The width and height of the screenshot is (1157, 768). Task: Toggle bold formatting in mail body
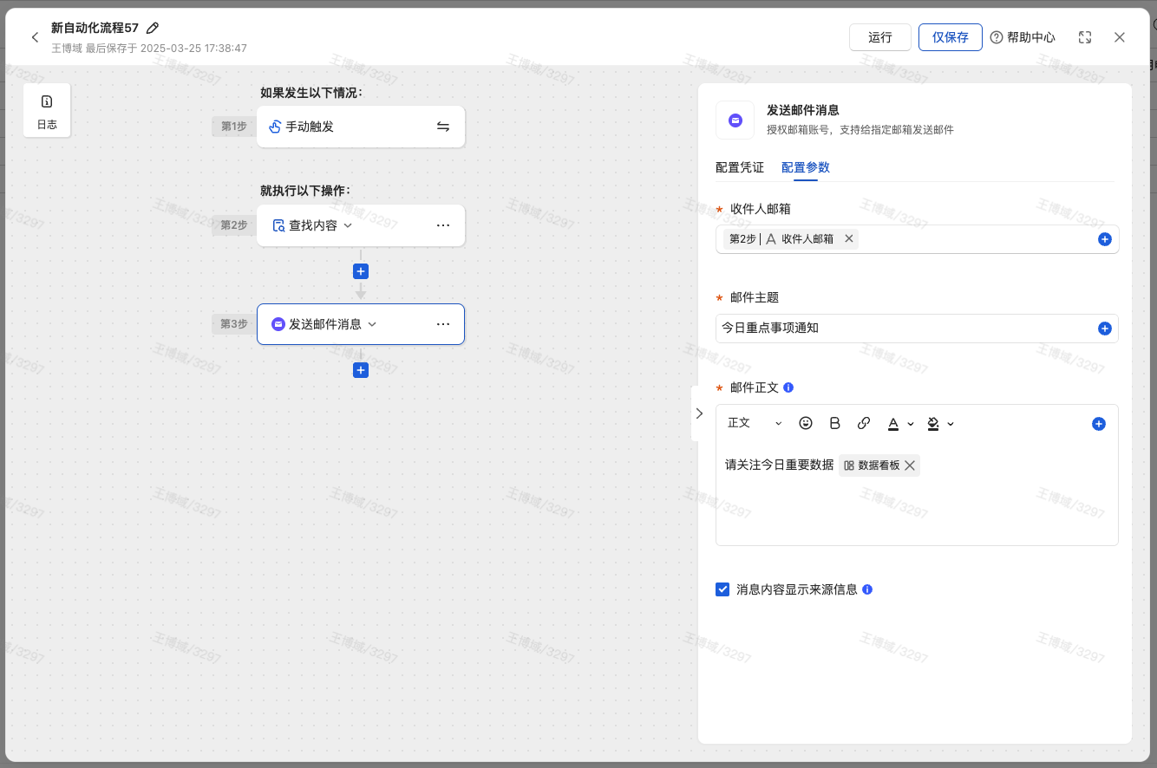[835, 423]
